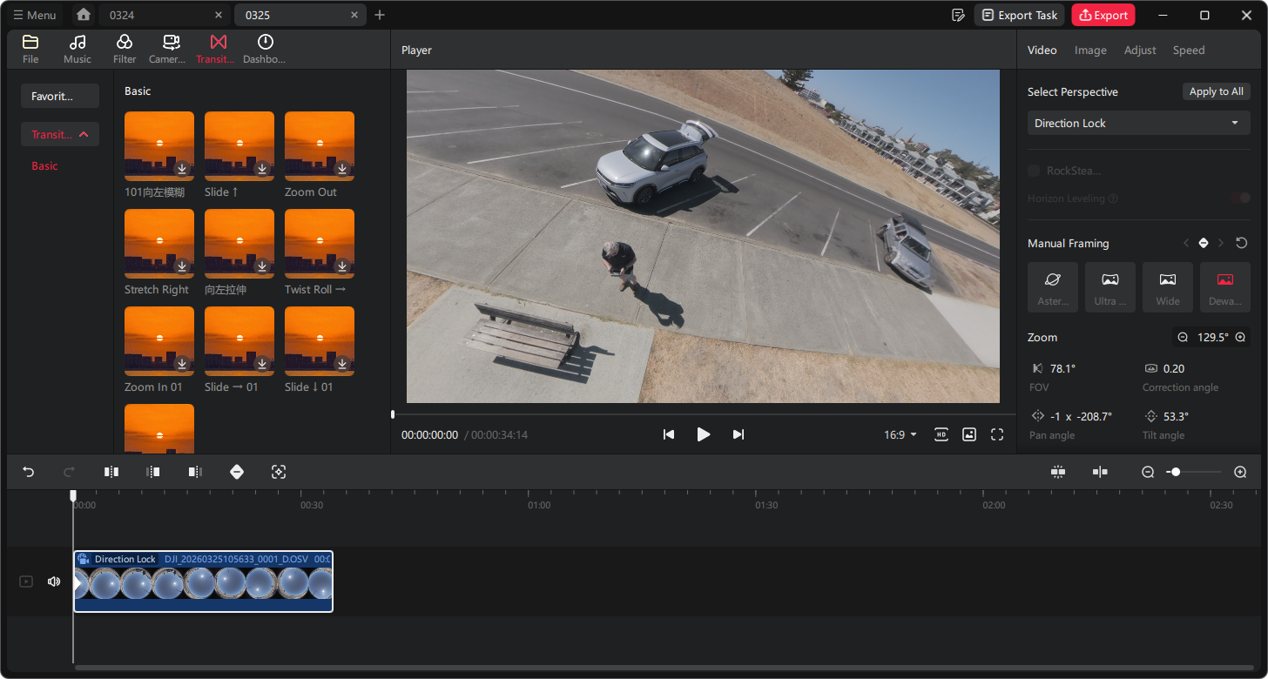Screen dimensions: 1268x679
Task: Click the player progress scrubber bar
Action: [x=704, y=414]
